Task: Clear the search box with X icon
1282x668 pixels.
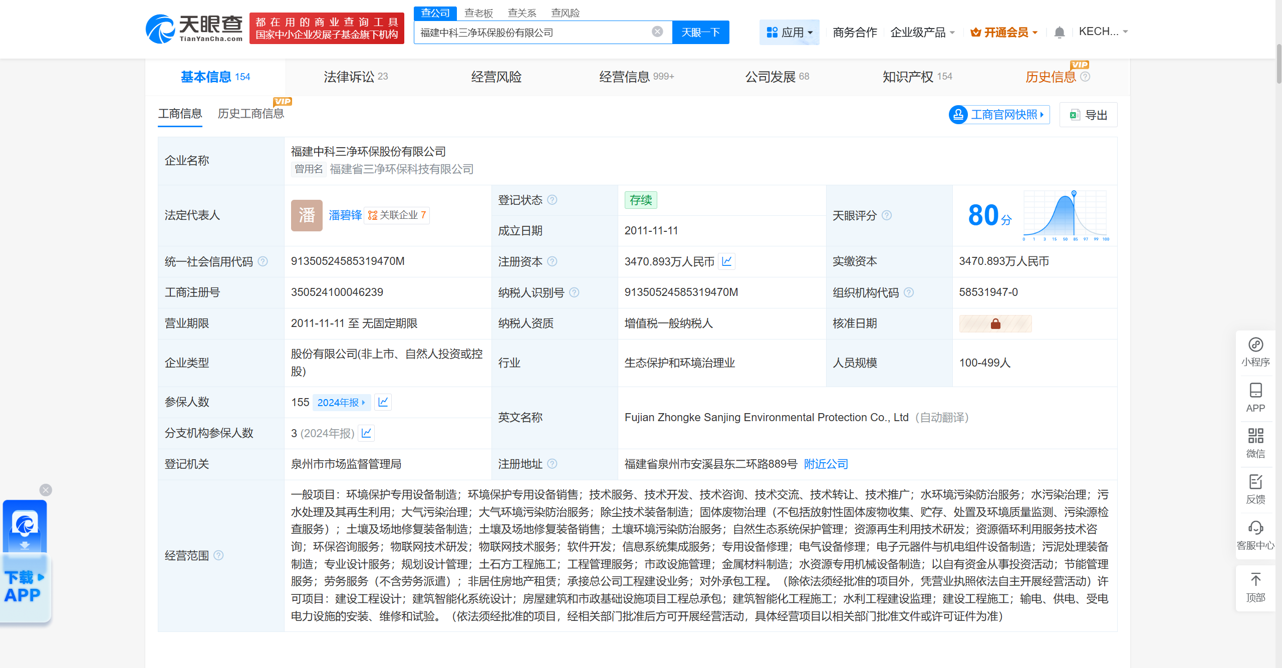Action: (657, 32)
